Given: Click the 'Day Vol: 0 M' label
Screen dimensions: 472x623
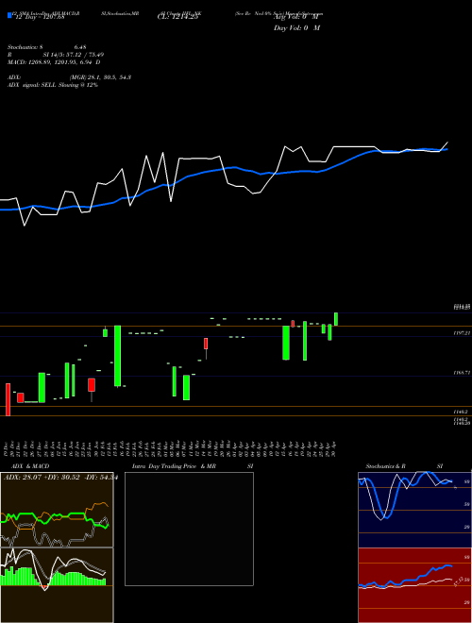Looking at the screenshot, I should [296, 28].
